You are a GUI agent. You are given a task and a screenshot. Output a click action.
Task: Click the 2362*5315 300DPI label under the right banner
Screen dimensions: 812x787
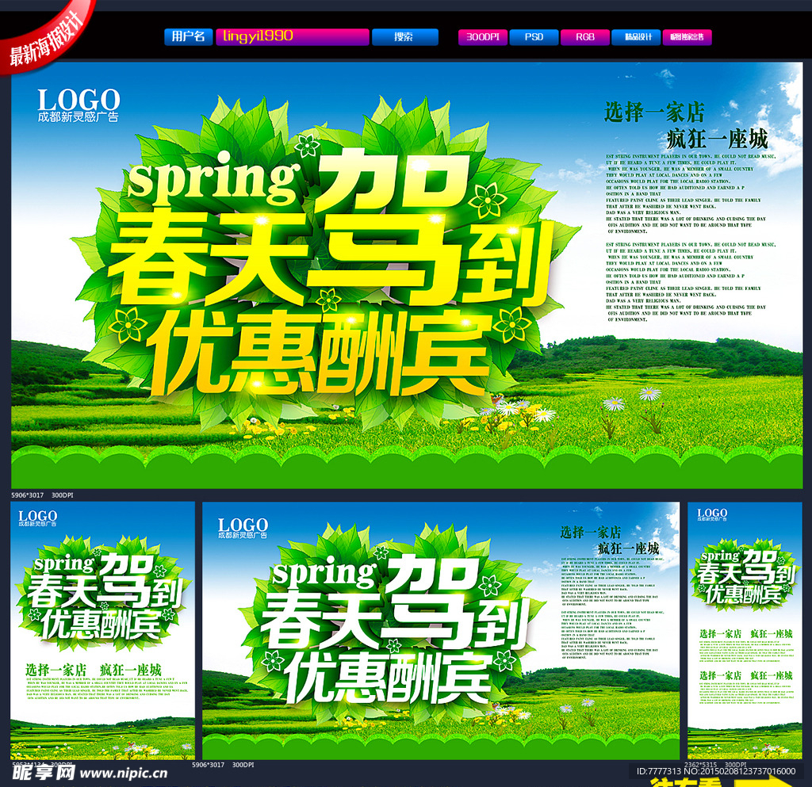[x=715, y=764]
